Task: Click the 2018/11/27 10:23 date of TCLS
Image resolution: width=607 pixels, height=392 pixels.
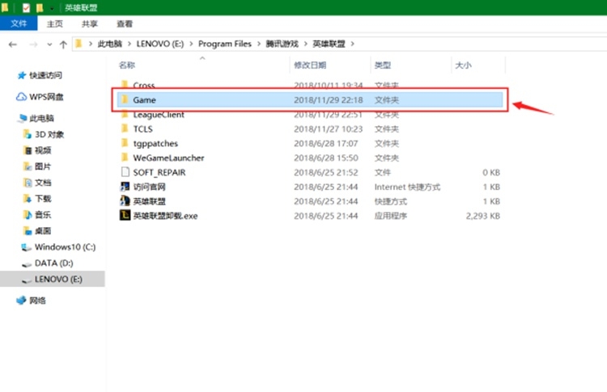Action: 329,129
